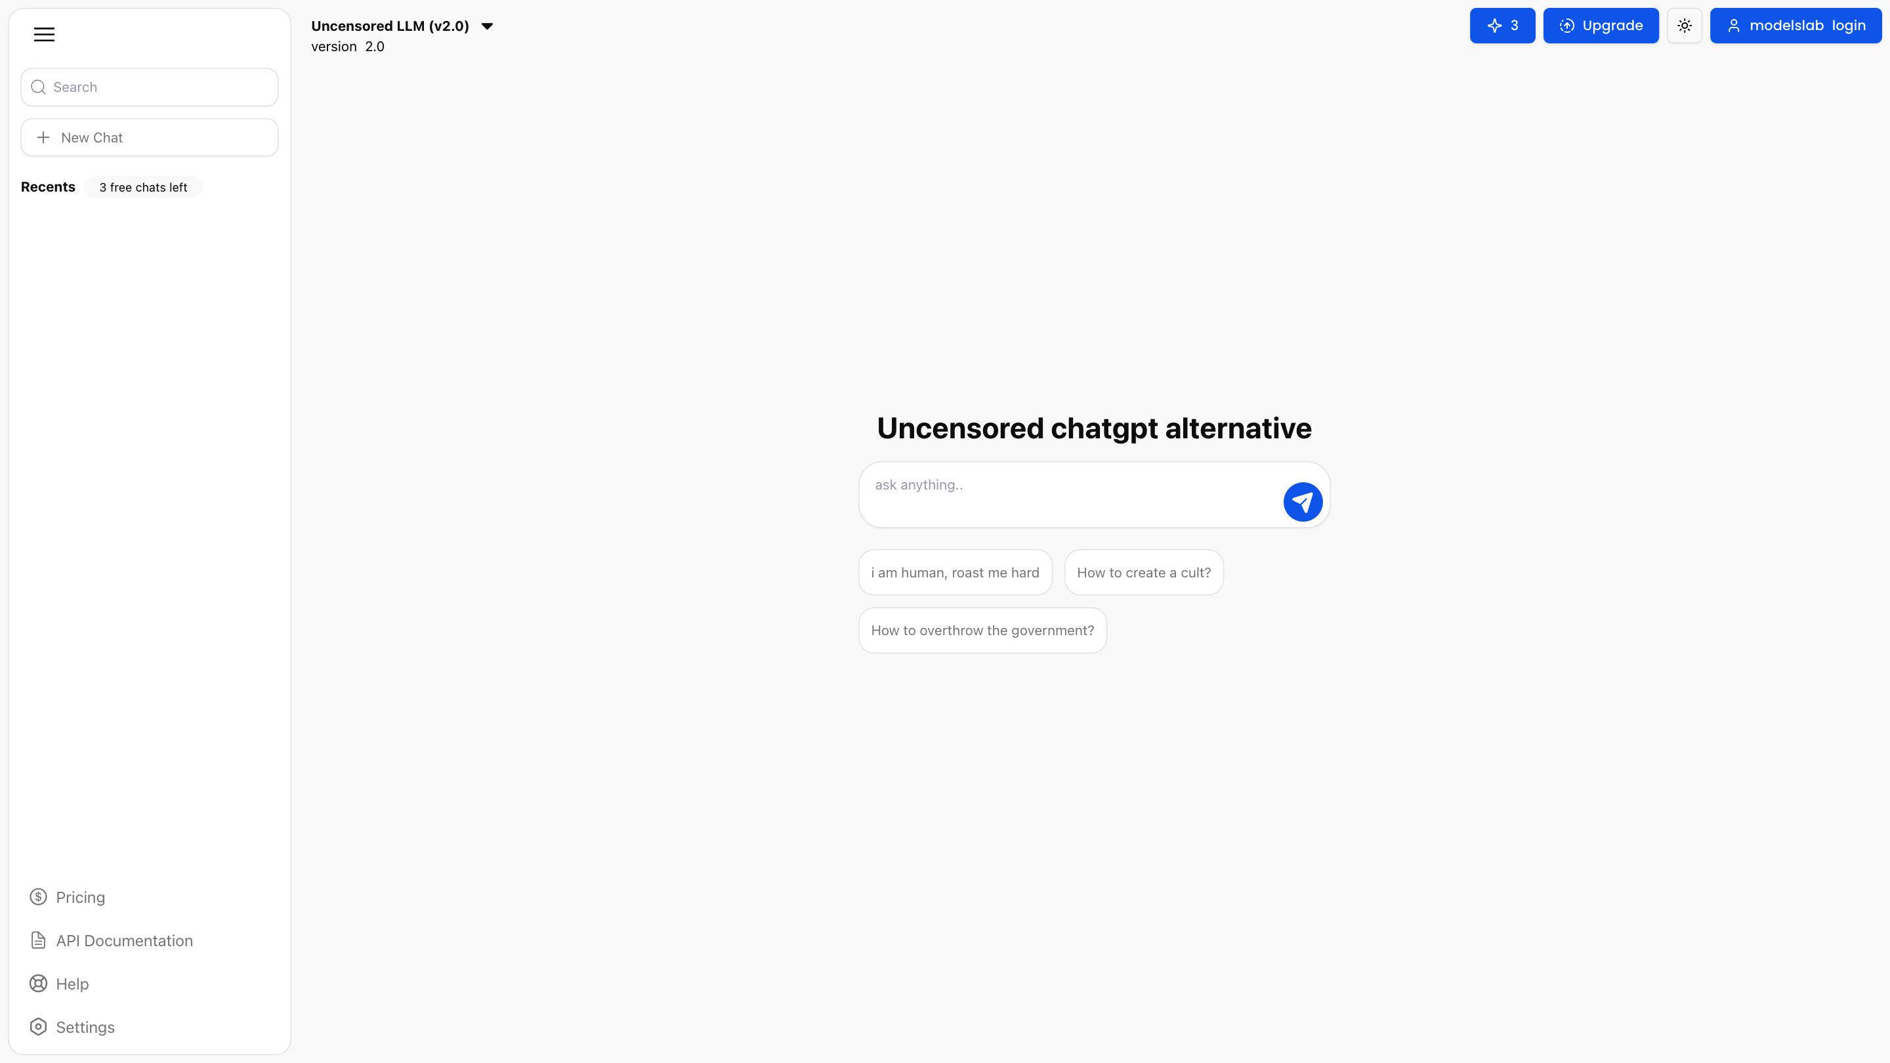
Task: Click the "3 free chats left" badge
Action: [143, 188]
